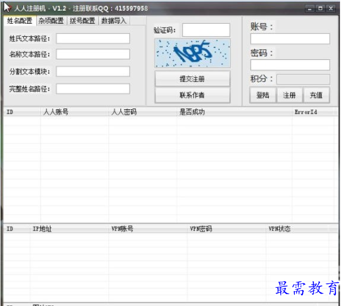Click the IP地址 column header
This screenshot has height=306, width=344.
(70, 229)
